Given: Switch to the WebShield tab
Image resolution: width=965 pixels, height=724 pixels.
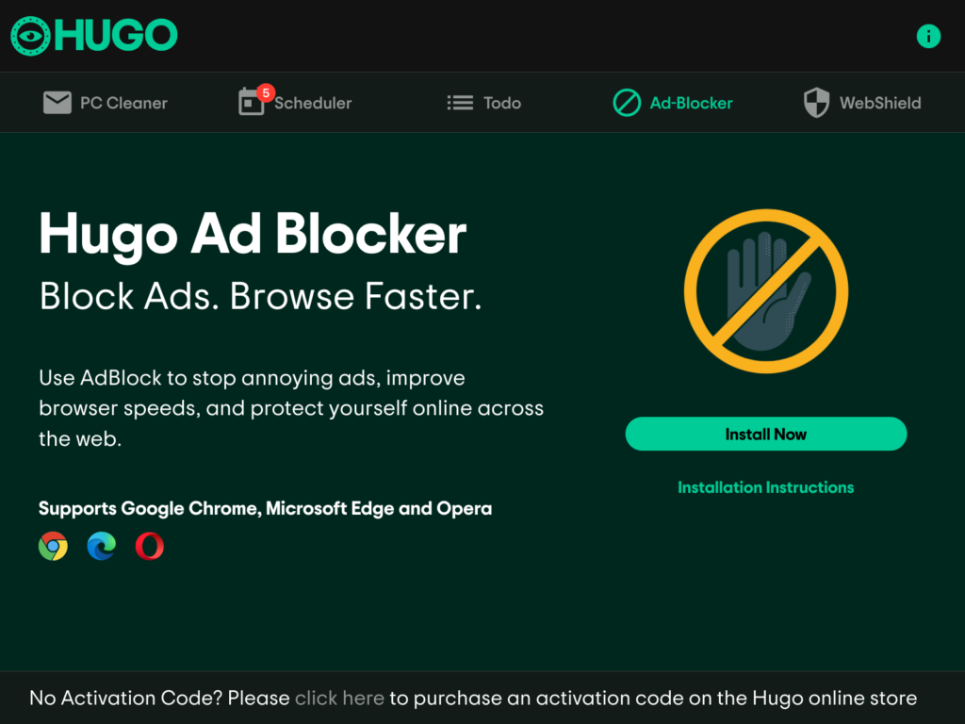Looking at the screenshot, I should 878,103.
